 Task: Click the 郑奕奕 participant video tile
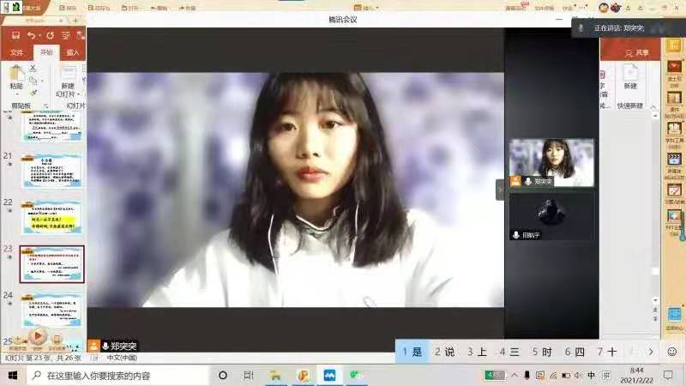(x=551, y=161)
